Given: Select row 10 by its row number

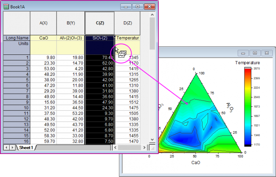Looking at the screenshot, I should click(17, 108).
